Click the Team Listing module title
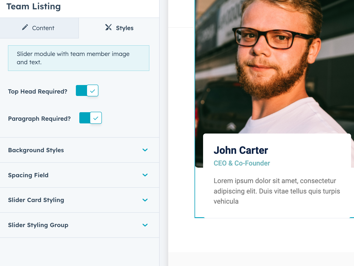The width and height of the screenshot is (354, 266). [34, 6]
